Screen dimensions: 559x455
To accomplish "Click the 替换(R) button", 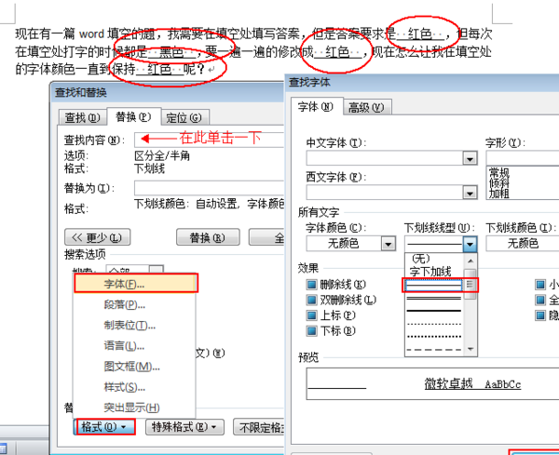I will coord(208,237).
